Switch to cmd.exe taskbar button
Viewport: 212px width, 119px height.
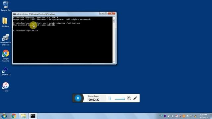pos(33,116)
